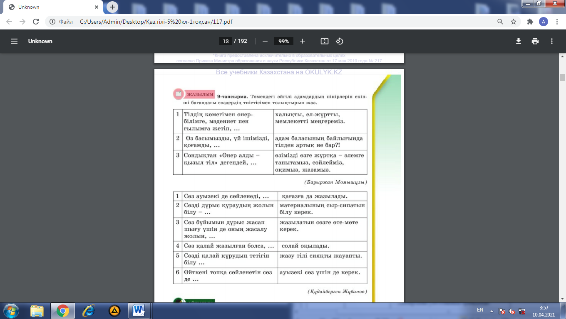Image resolution: width=566 pixels, height=319 pixels.
Task: Click the EN language indicator
Action: (x=480, y=310)
